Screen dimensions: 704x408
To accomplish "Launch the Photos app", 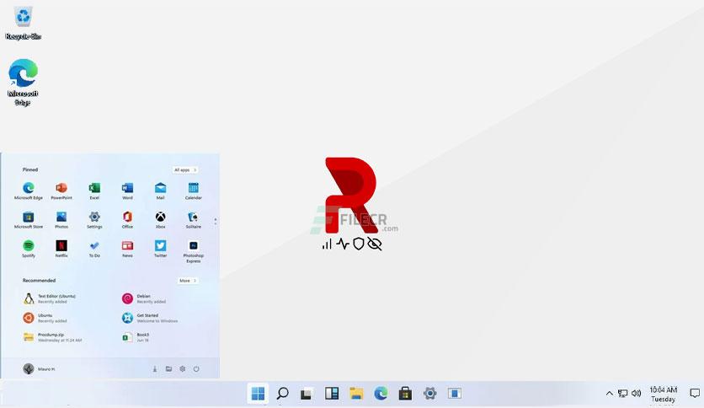I will click(x=61, y=220).
